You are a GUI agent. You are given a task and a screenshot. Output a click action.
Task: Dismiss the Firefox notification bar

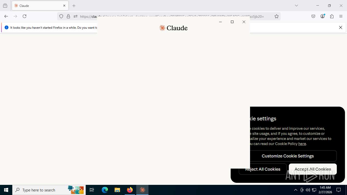340,27
